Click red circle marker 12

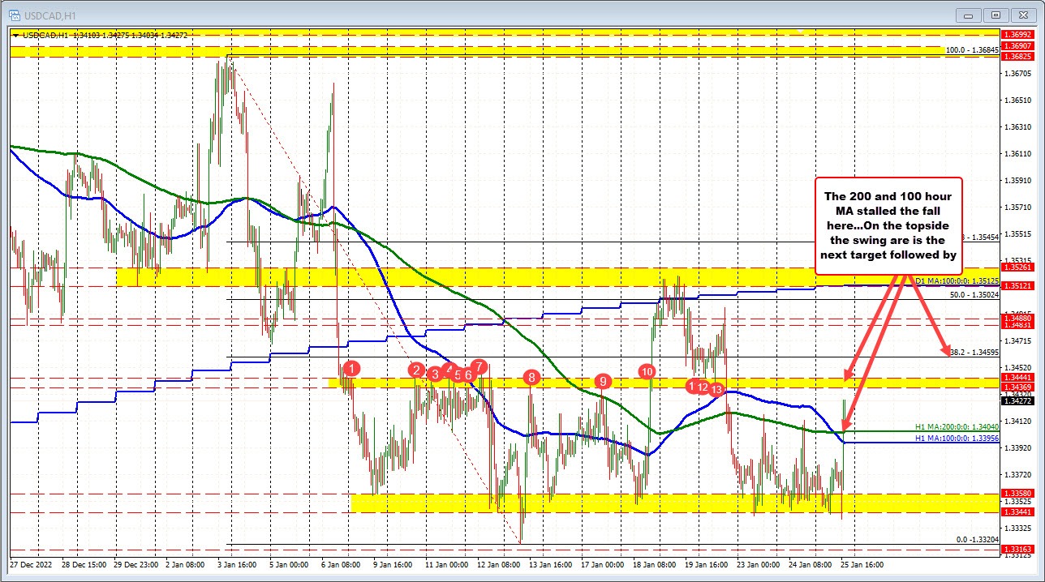coord(703,387)
